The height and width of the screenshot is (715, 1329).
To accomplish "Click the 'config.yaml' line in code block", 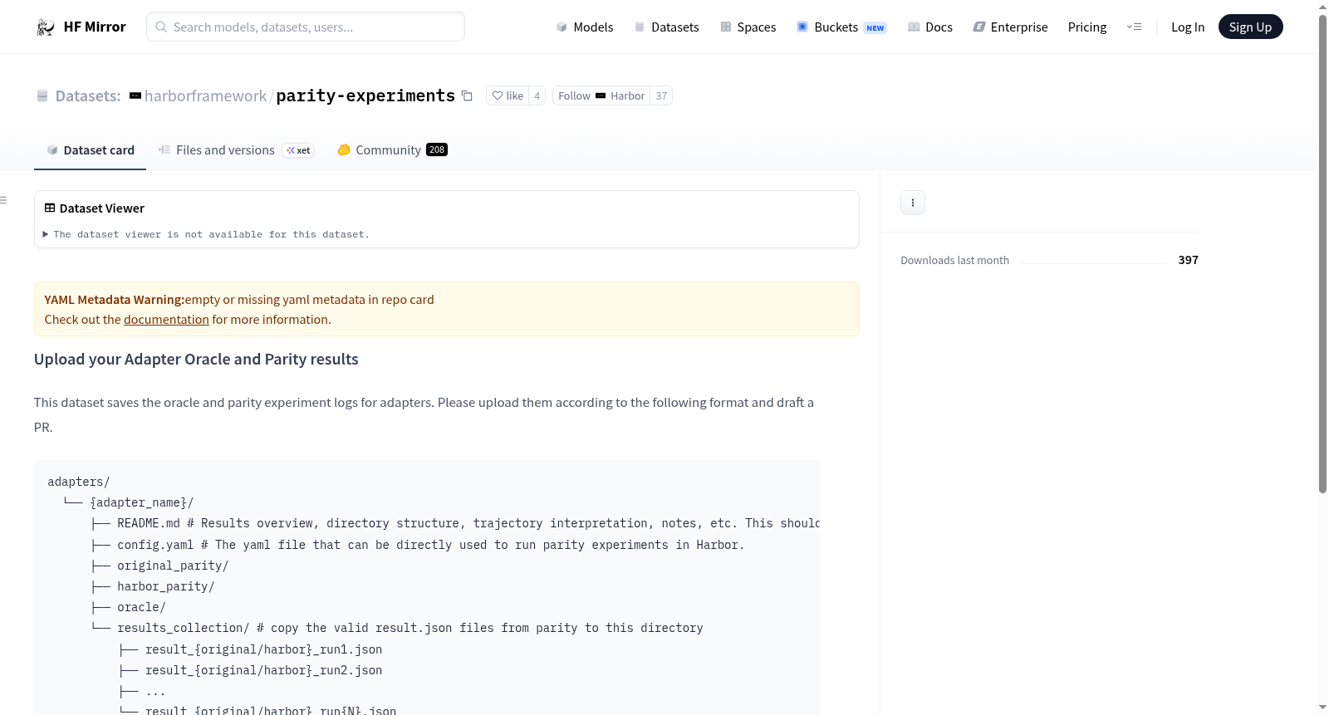I will click(431, 545).
